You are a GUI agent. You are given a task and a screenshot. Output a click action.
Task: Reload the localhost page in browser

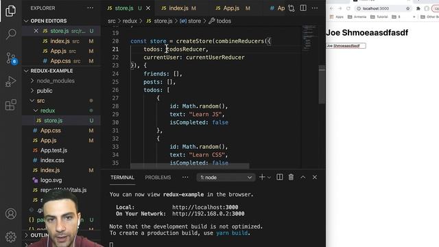click(348, 8)
